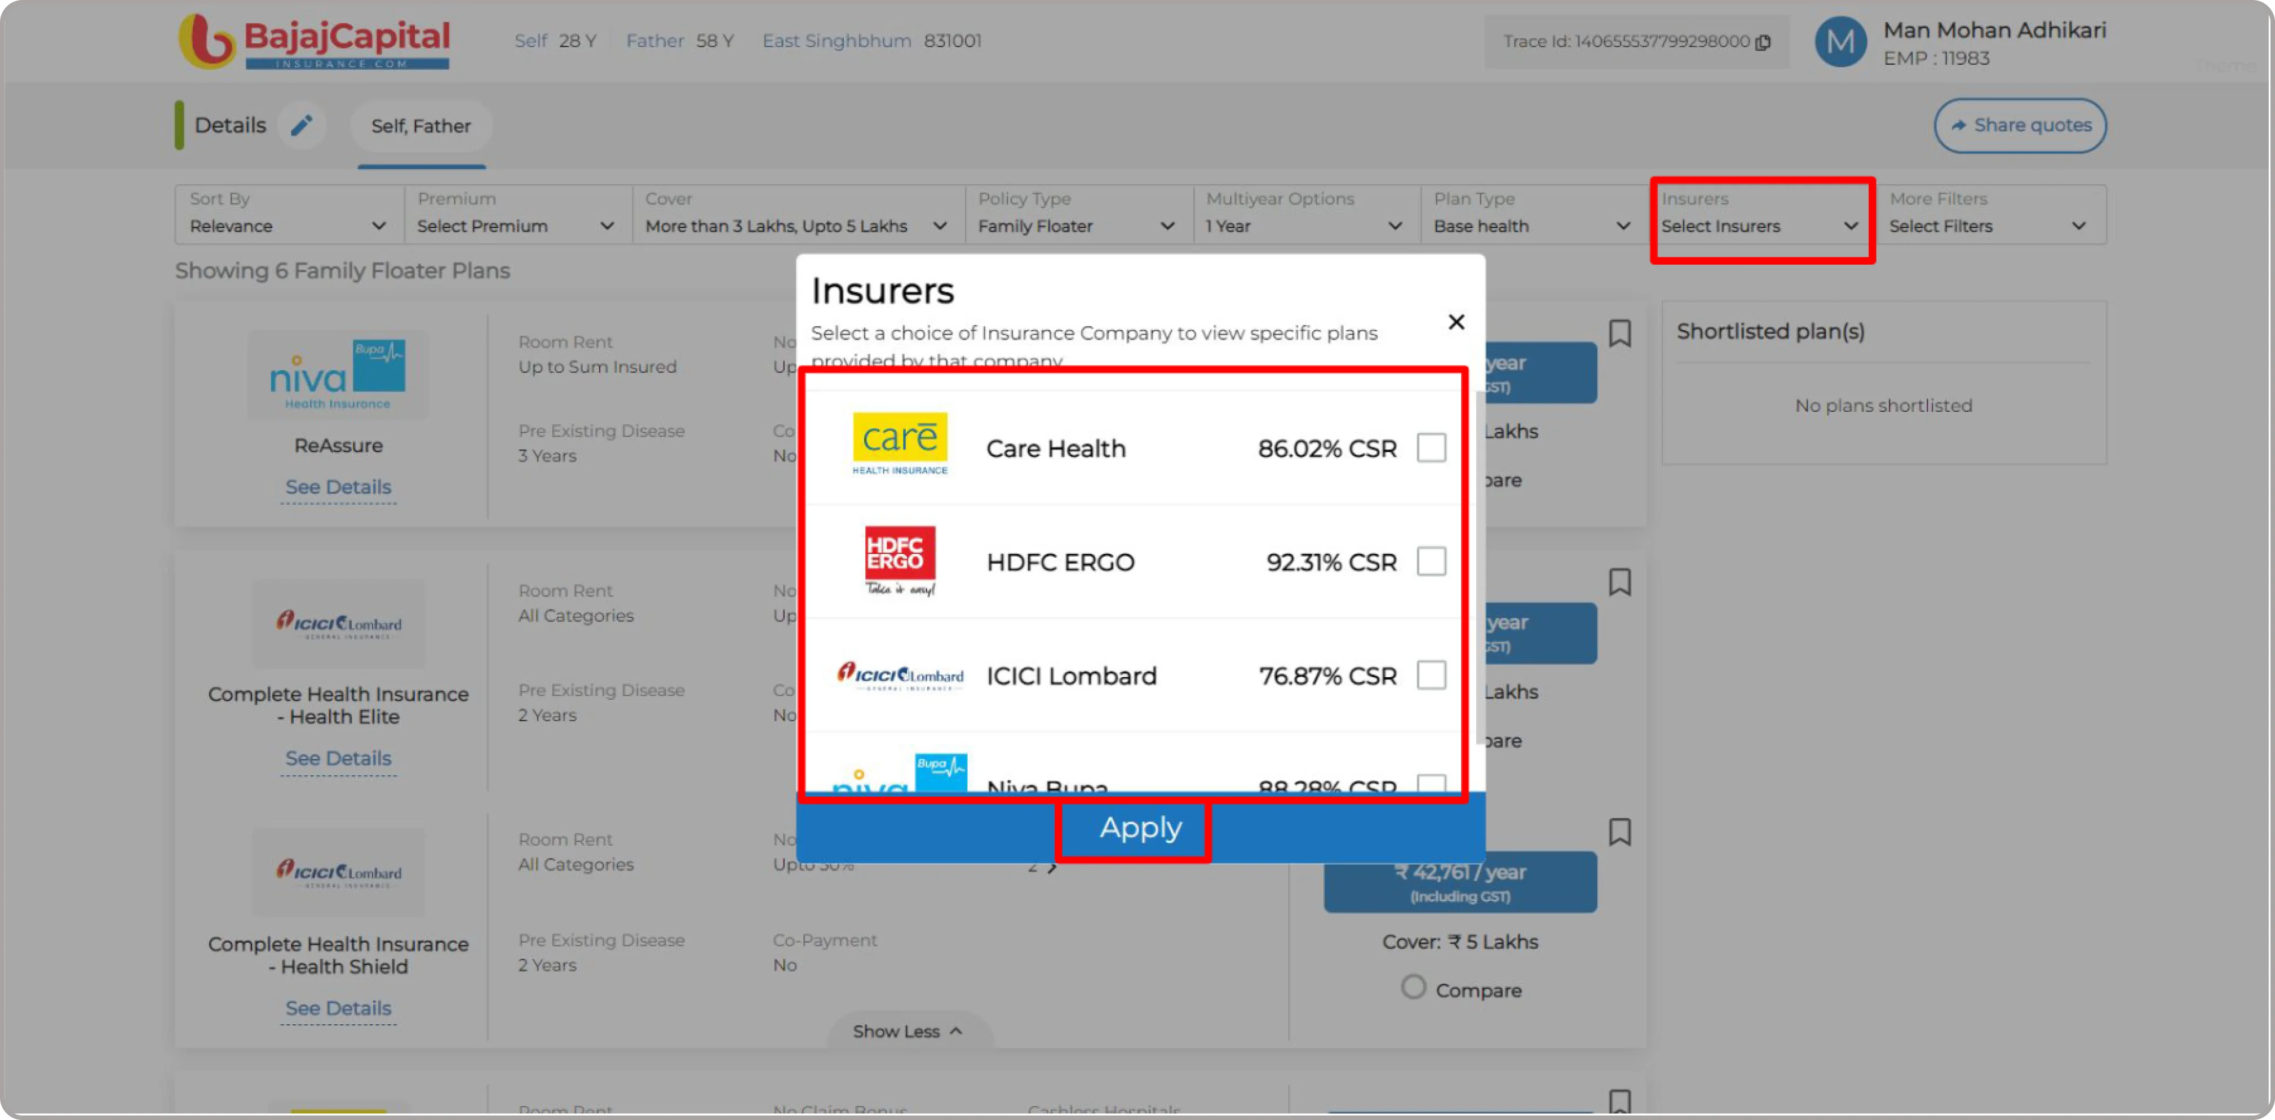Click Niva Bupa logo on ReAssure card
Viewport: 2275px width, 1120px height.
[338, 374]
